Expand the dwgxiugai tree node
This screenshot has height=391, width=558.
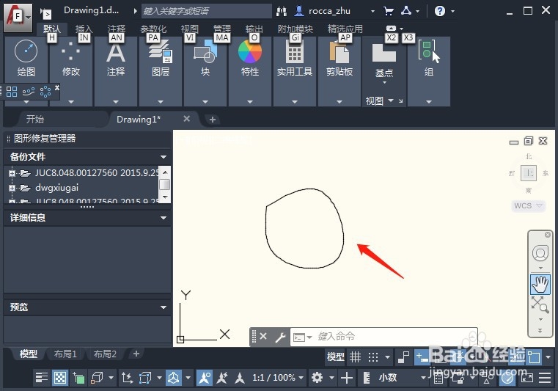[x=12, y=188]
